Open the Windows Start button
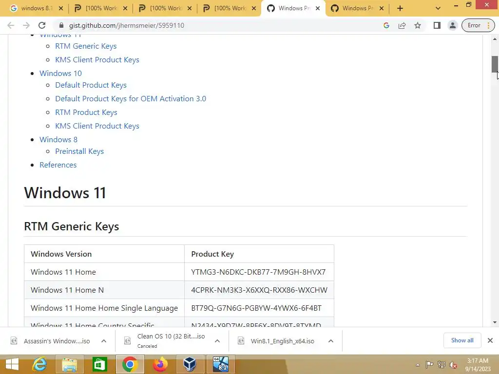This screenshot has height=374, width=499. (x=12, y=364)
